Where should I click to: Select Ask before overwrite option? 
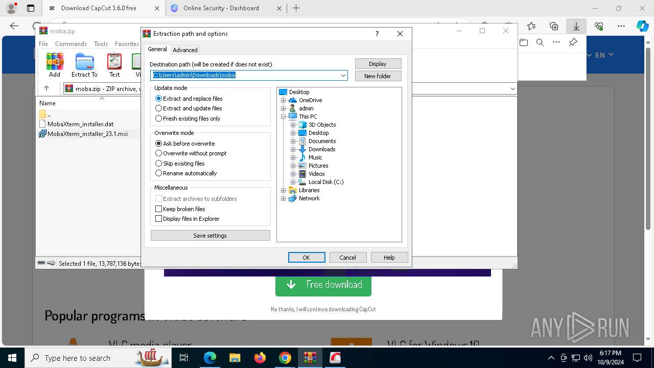click(185, 144)
